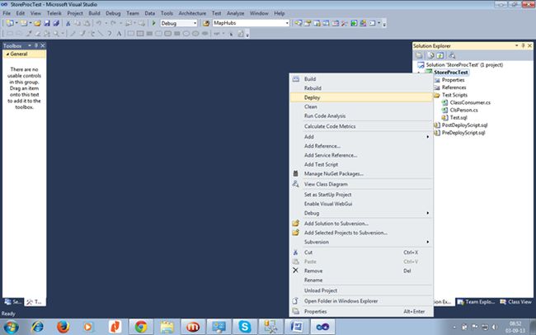
Task: Select the StoreProcTest project node
Action: point(450,73)
